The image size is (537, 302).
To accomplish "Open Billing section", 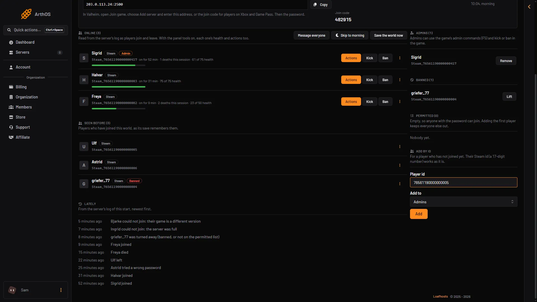I will (x=36, y=87).
